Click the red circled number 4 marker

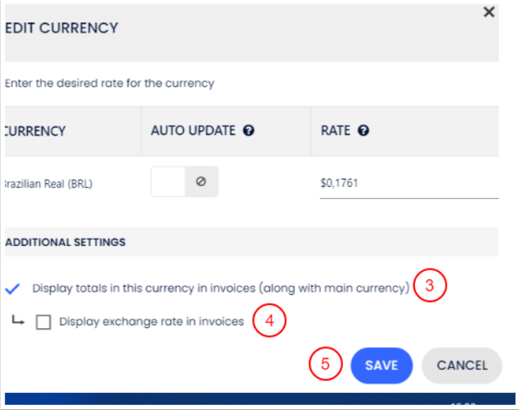pyautogui.click(x=269, y=321)
